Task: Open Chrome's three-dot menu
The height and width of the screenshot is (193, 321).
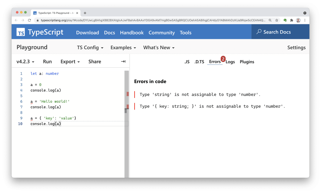Action: pos(305,20)
